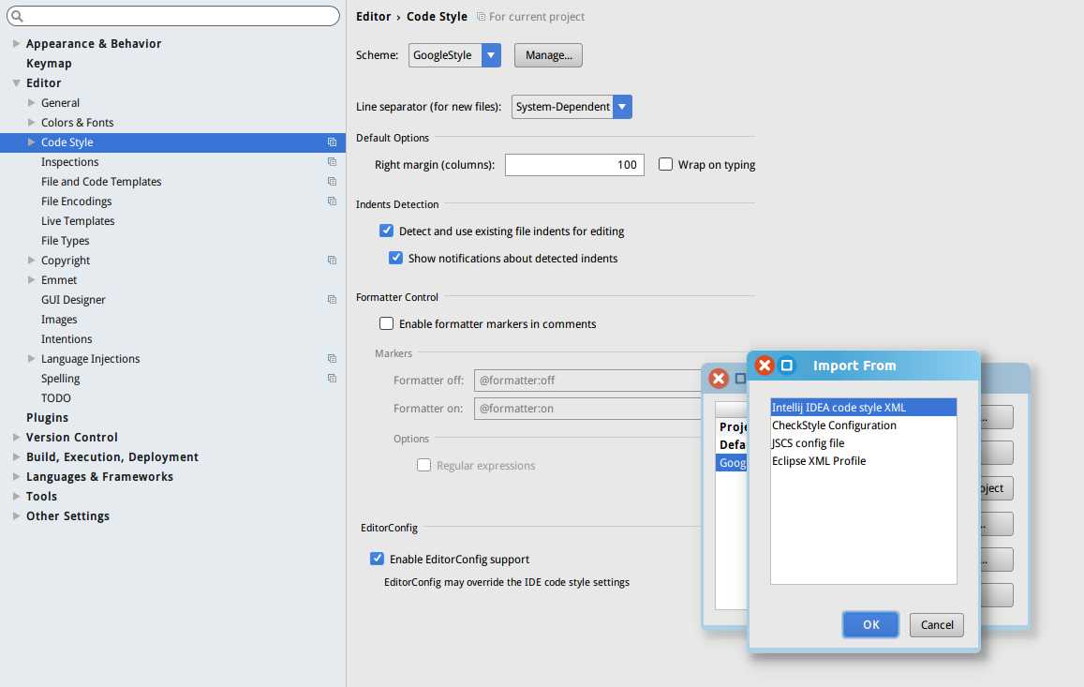Screen dimensions: 1084x687
Task: Click the project-level icon next to Inspections
Action: click(332, 162)
